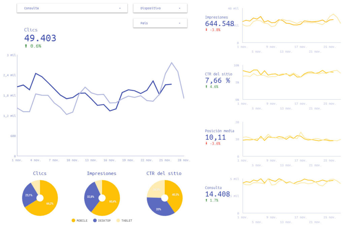Open the Dispositivo filter control

tap(160, 8)
